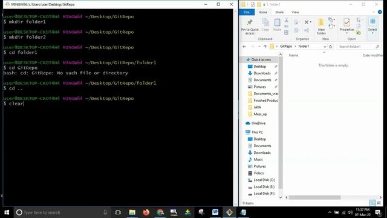Go back with the Explorer back arrow
This screenshot has height=218, width=387.
tap(244, 47)
